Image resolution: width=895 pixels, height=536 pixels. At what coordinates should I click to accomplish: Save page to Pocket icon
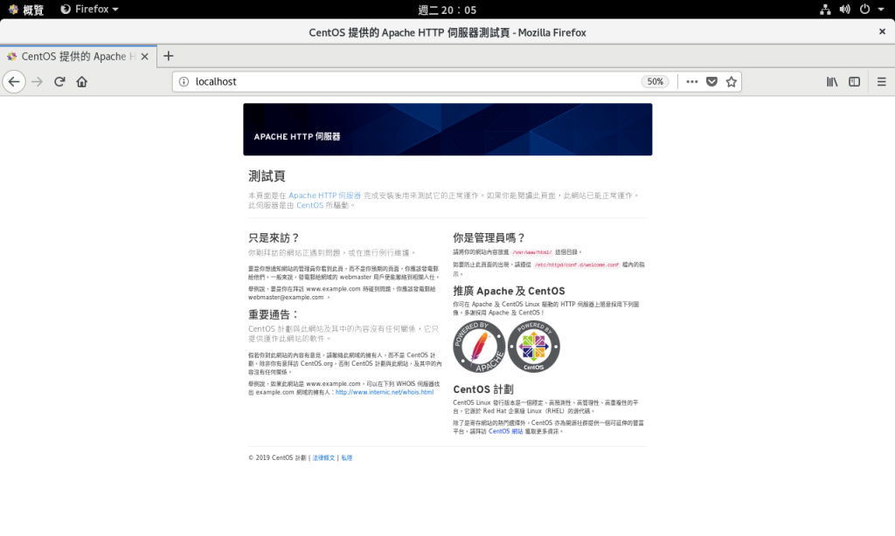click(x=711, y=81)
